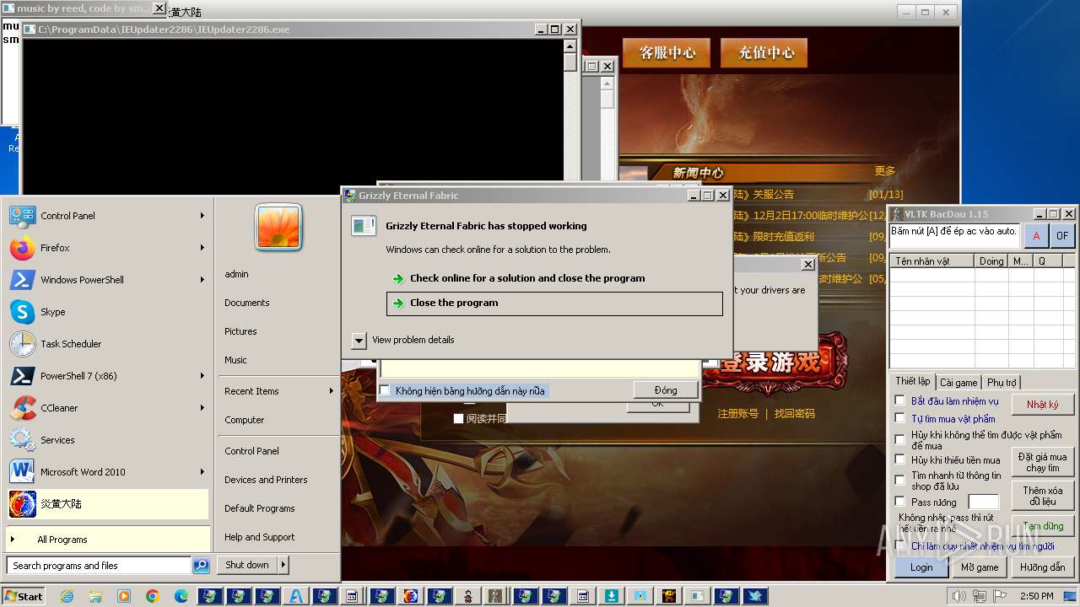Enable Tự tìm mua vật phẩm checkbox
This screenshot has height=607, width=1080.
[900, 418]
